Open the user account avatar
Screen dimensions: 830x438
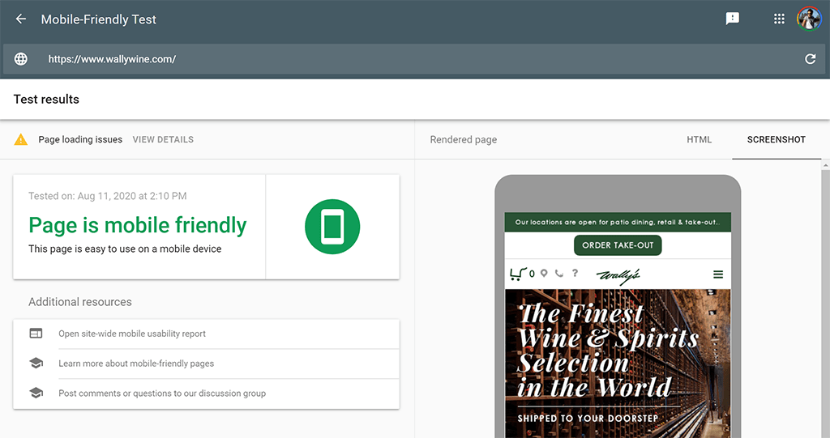click(x=809, y=19)
